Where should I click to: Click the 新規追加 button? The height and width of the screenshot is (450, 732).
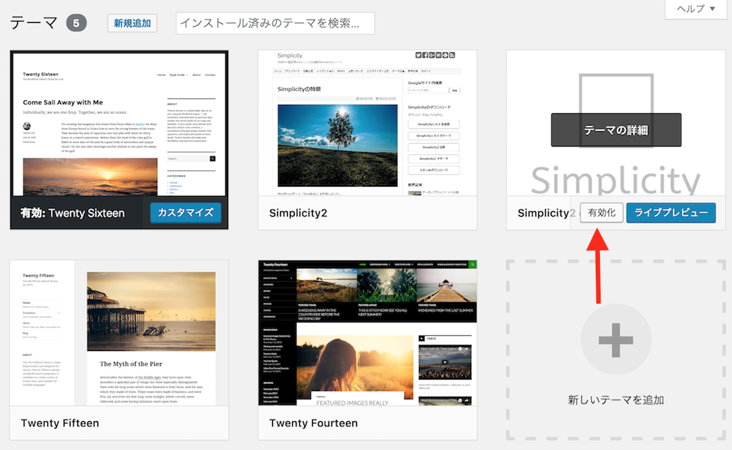pyautogui.click(x=132, y=23)
